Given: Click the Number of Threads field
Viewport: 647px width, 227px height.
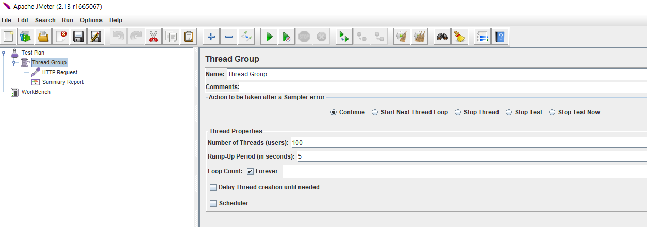Looking at the screenshot, I should coord(469,142).
